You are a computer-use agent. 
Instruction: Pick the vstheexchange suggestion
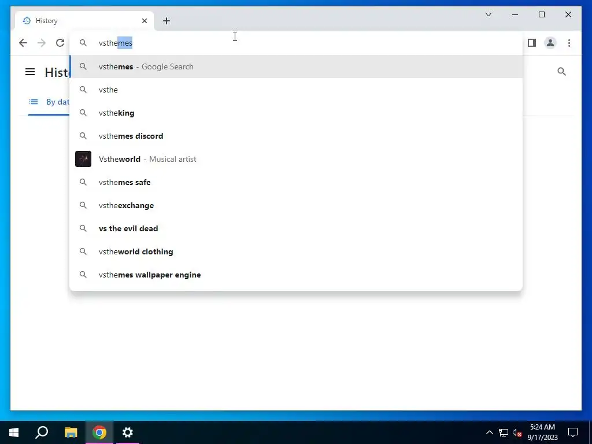pyautogui.click(x=296, y=205)
